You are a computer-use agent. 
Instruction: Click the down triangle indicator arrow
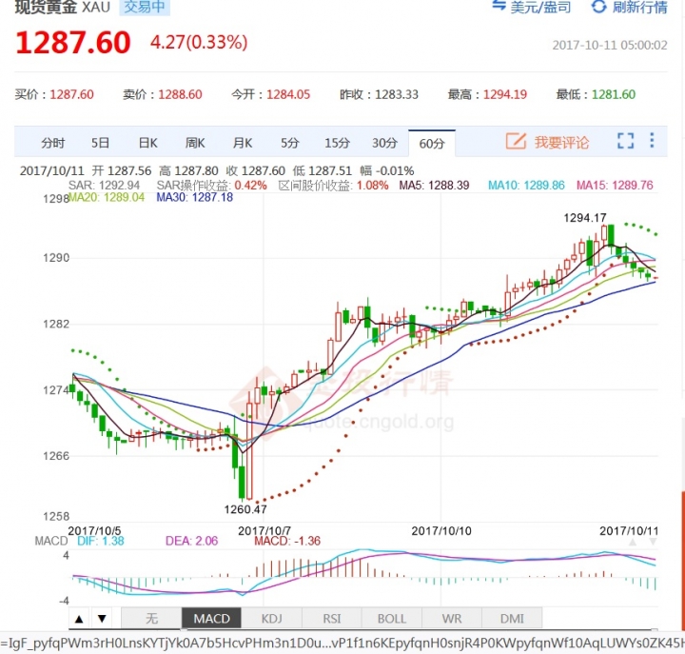pos(102,618)
